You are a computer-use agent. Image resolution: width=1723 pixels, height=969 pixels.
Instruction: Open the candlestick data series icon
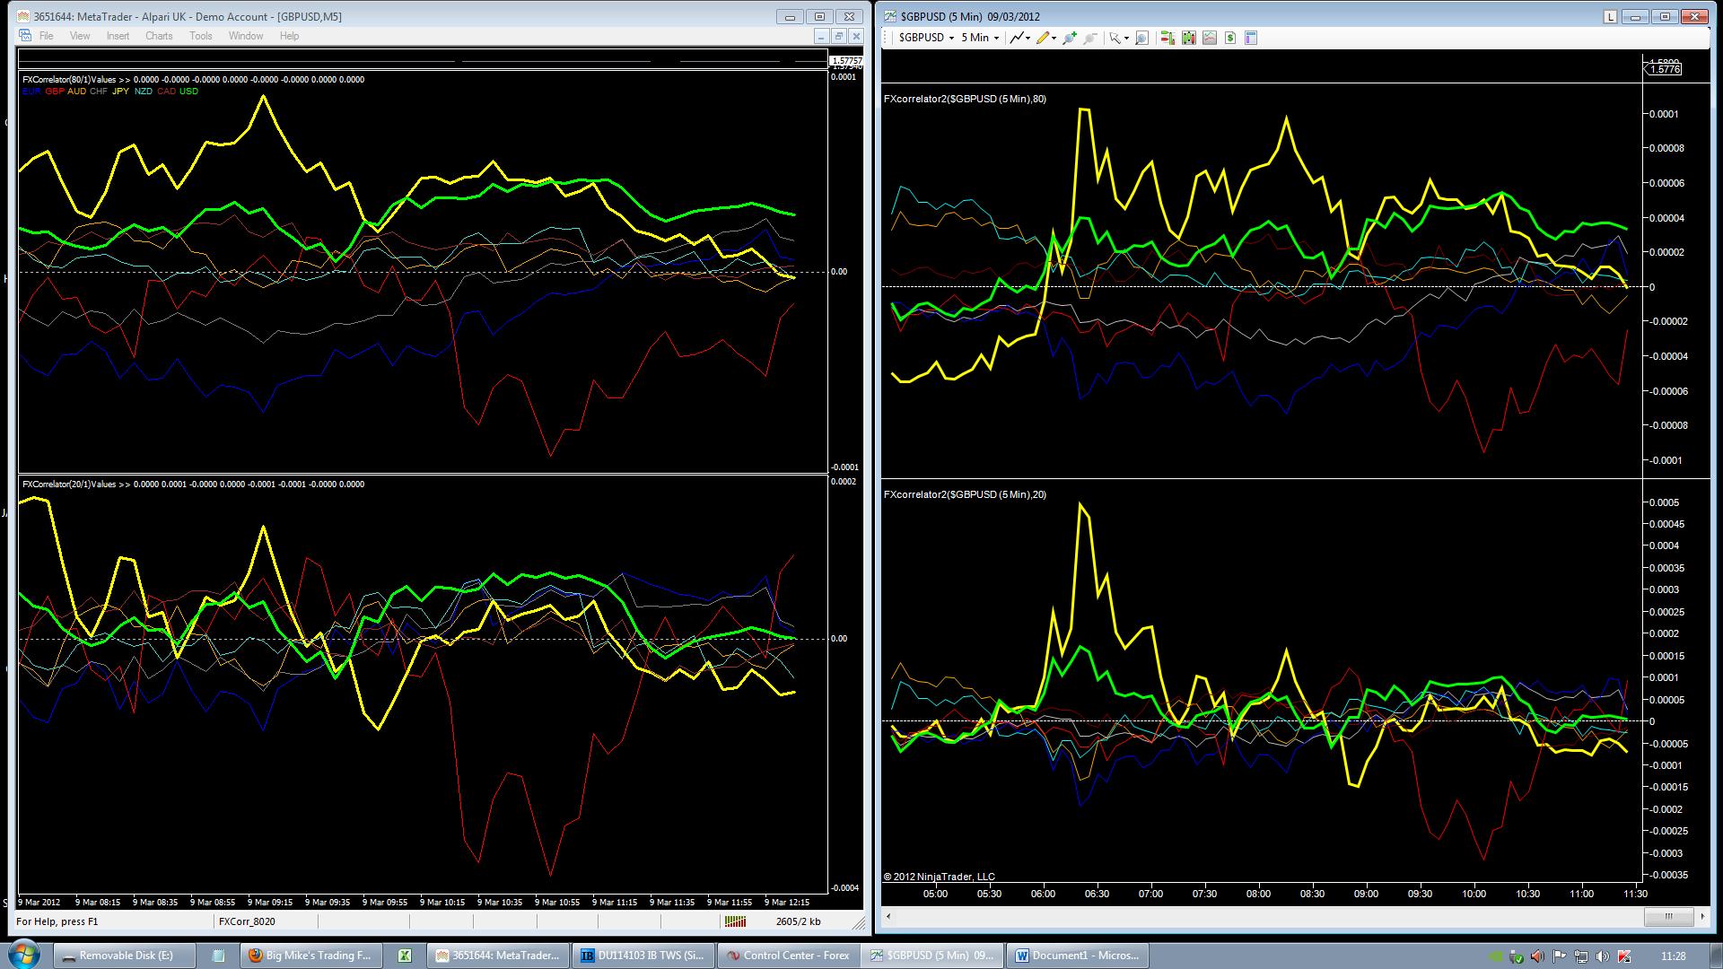[1189, 38]
